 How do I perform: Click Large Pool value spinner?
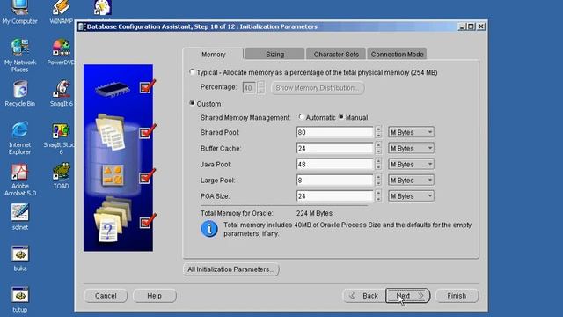378,180
